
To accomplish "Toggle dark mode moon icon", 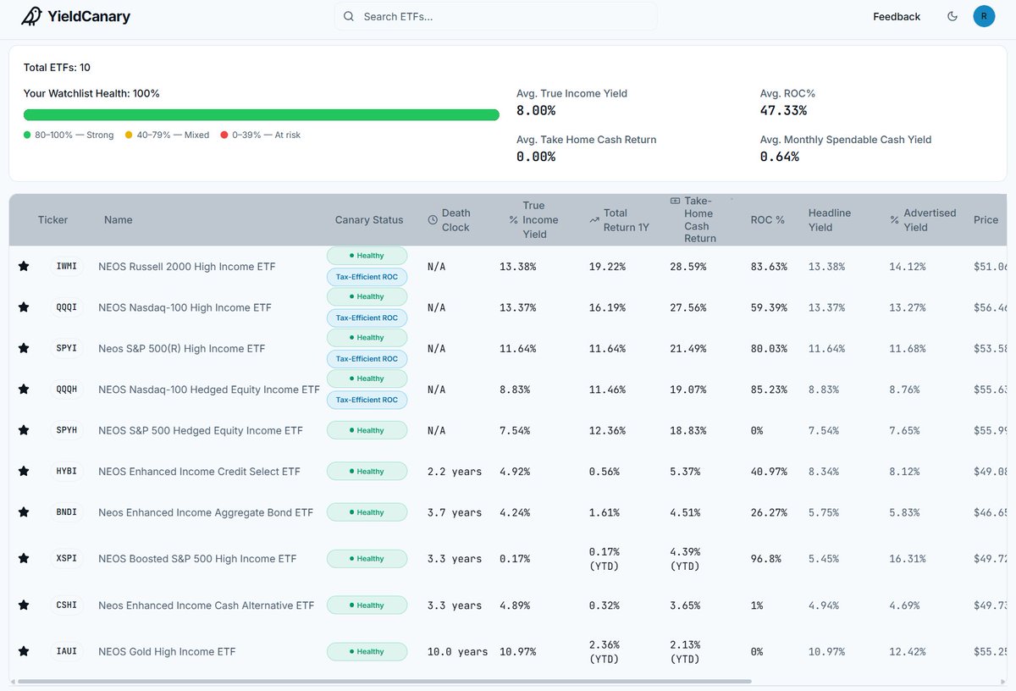I will coord(952,16).
